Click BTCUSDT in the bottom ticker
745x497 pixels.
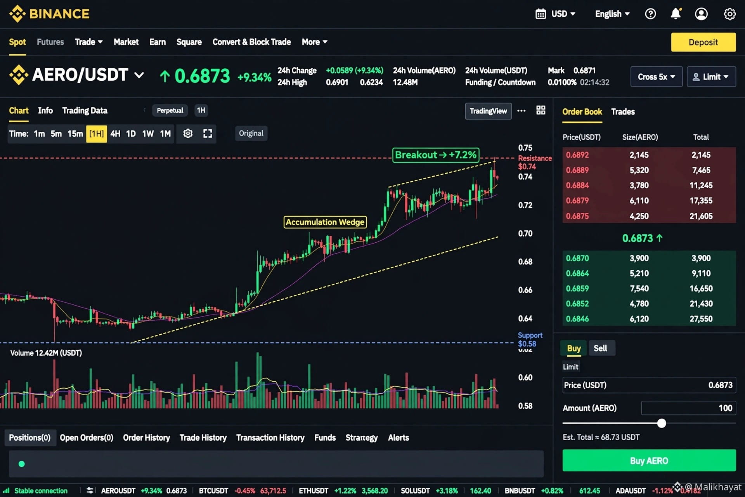click(x=213, y=491)
